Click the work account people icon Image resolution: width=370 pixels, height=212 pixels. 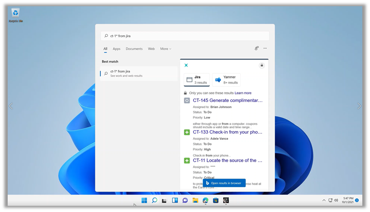(257, 48)
